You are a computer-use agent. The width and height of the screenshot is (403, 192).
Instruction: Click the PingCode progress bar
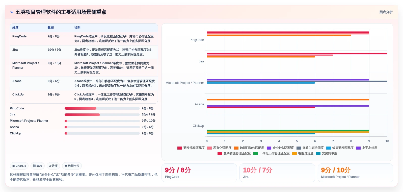coord(102,108)
